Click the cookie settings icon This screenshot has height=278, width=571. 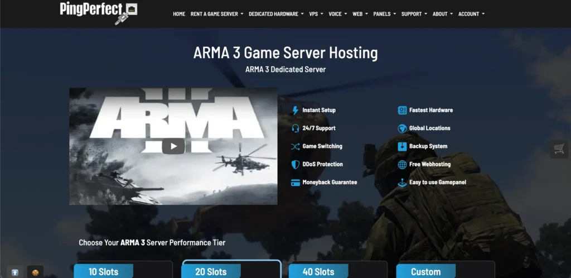tap(35, 272)
